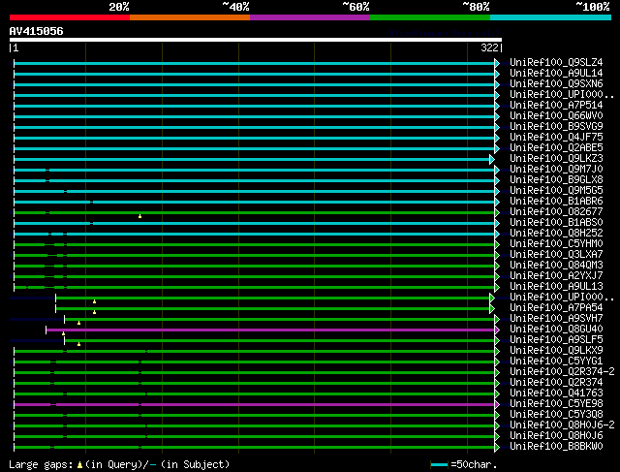Screen dimensions: 620x472
Task: Select the UniRef100_A2YXJ7 label
Action: [556, 276]
